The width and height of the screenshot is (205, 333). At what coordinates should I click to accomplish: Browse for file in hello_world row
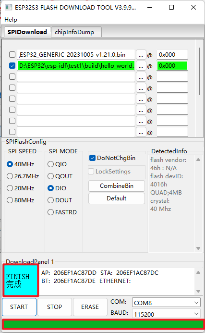141,66
